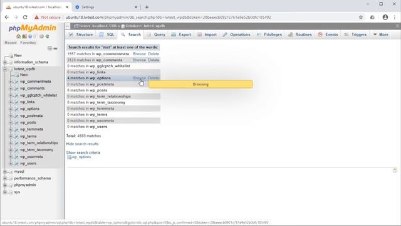
Task: Expand phpmyadmin database node
Action: click(x=5, y=185)
